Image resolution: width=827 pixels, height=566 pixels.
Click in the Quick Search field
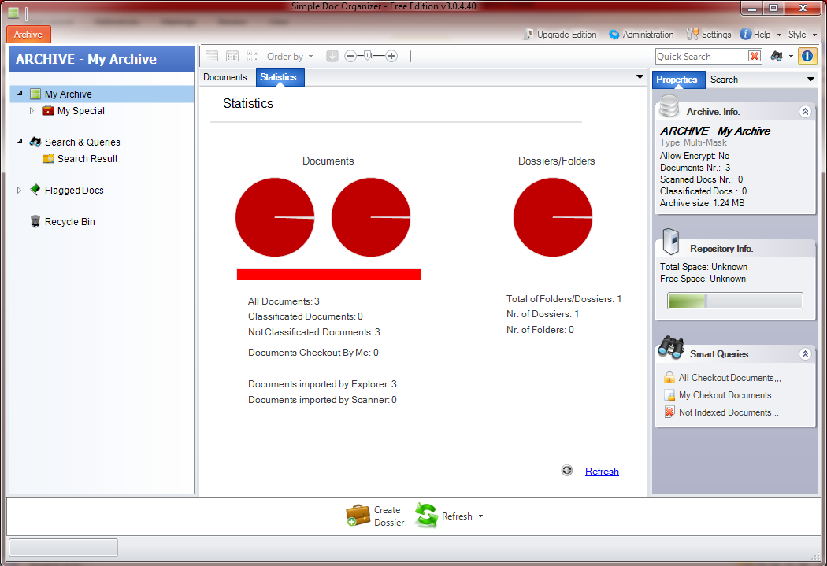click(x=701, y=57)
